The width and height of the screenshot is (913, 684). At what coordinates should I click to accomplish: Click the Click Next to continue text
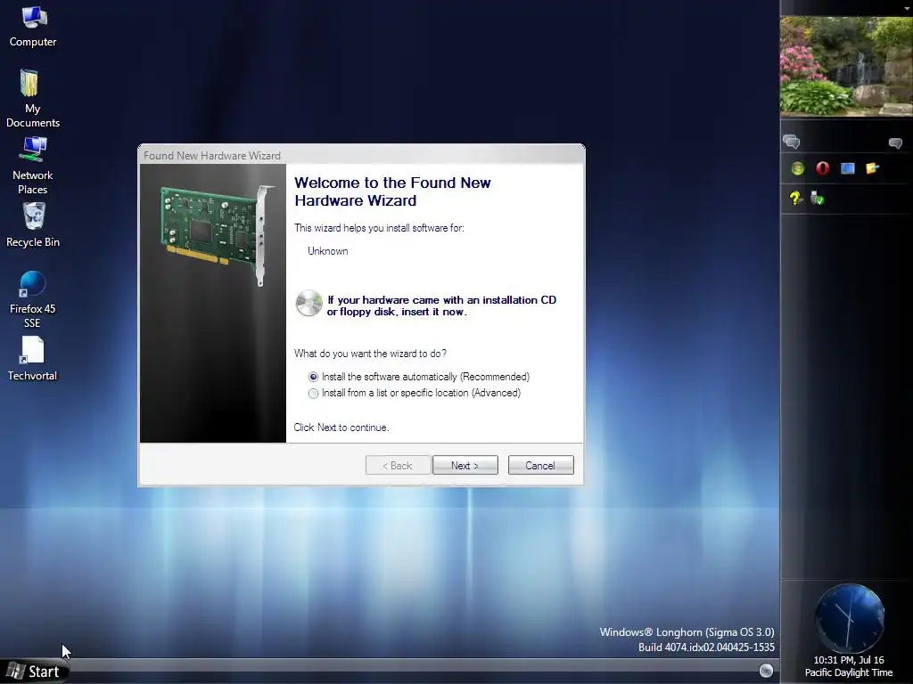pos(341,427)
